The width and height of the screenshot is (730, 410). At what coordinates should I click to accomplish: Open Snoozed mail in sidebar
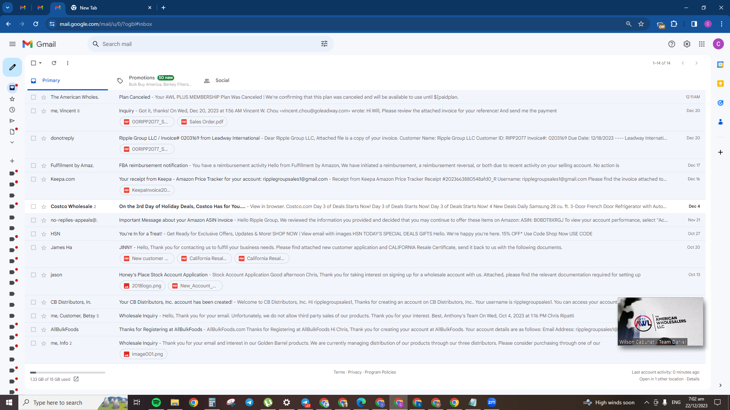click(x=12, y=110)
